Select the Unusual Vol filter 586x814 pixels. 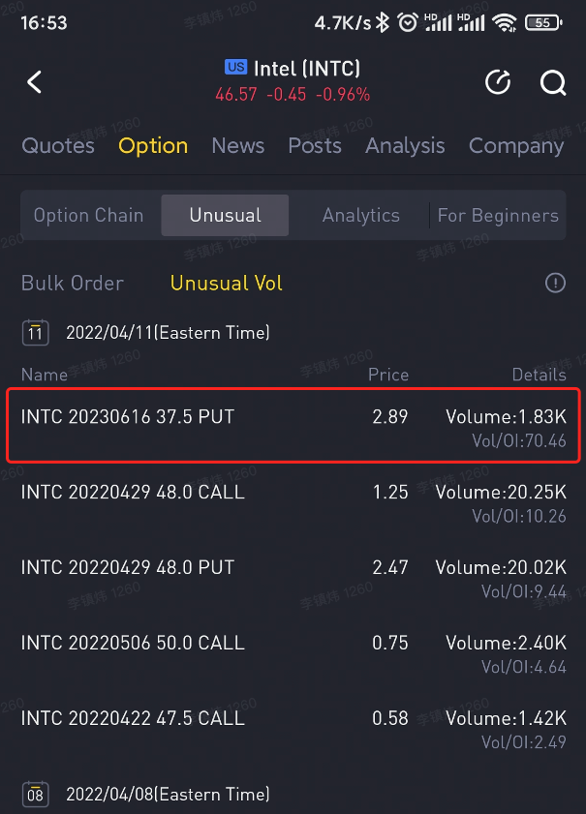(227, 284)
